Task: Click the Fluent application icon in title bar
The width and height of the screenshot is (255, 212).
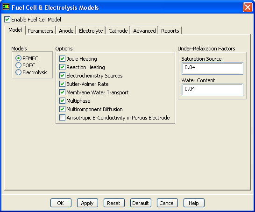Action: click(6, 7)
